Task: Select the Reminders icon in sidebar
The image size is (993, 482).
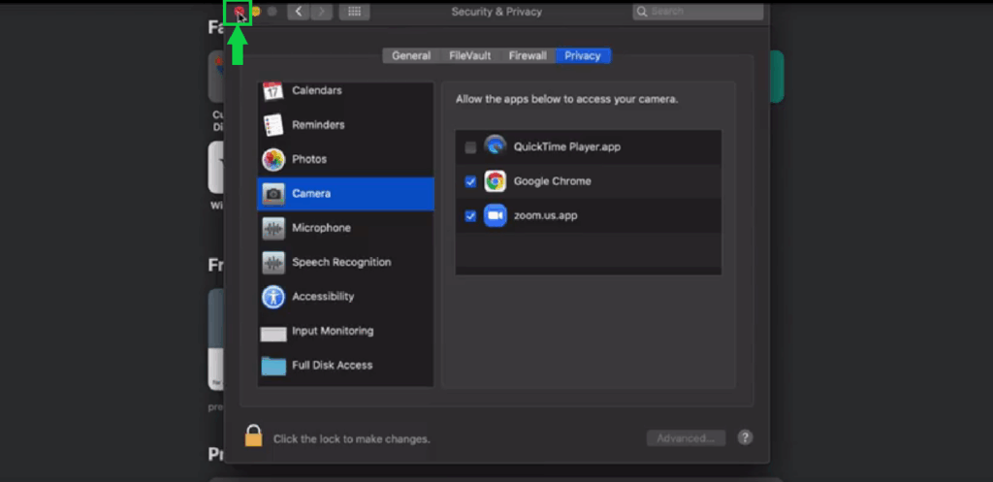Action: [273, 125]
